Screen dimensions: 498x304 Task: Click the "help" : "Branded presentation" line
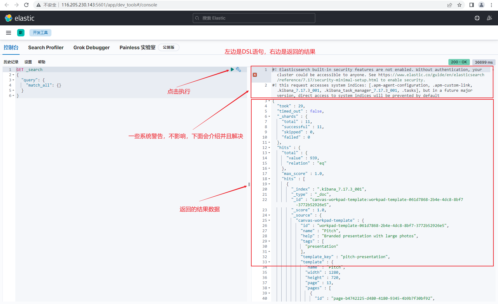359,236
